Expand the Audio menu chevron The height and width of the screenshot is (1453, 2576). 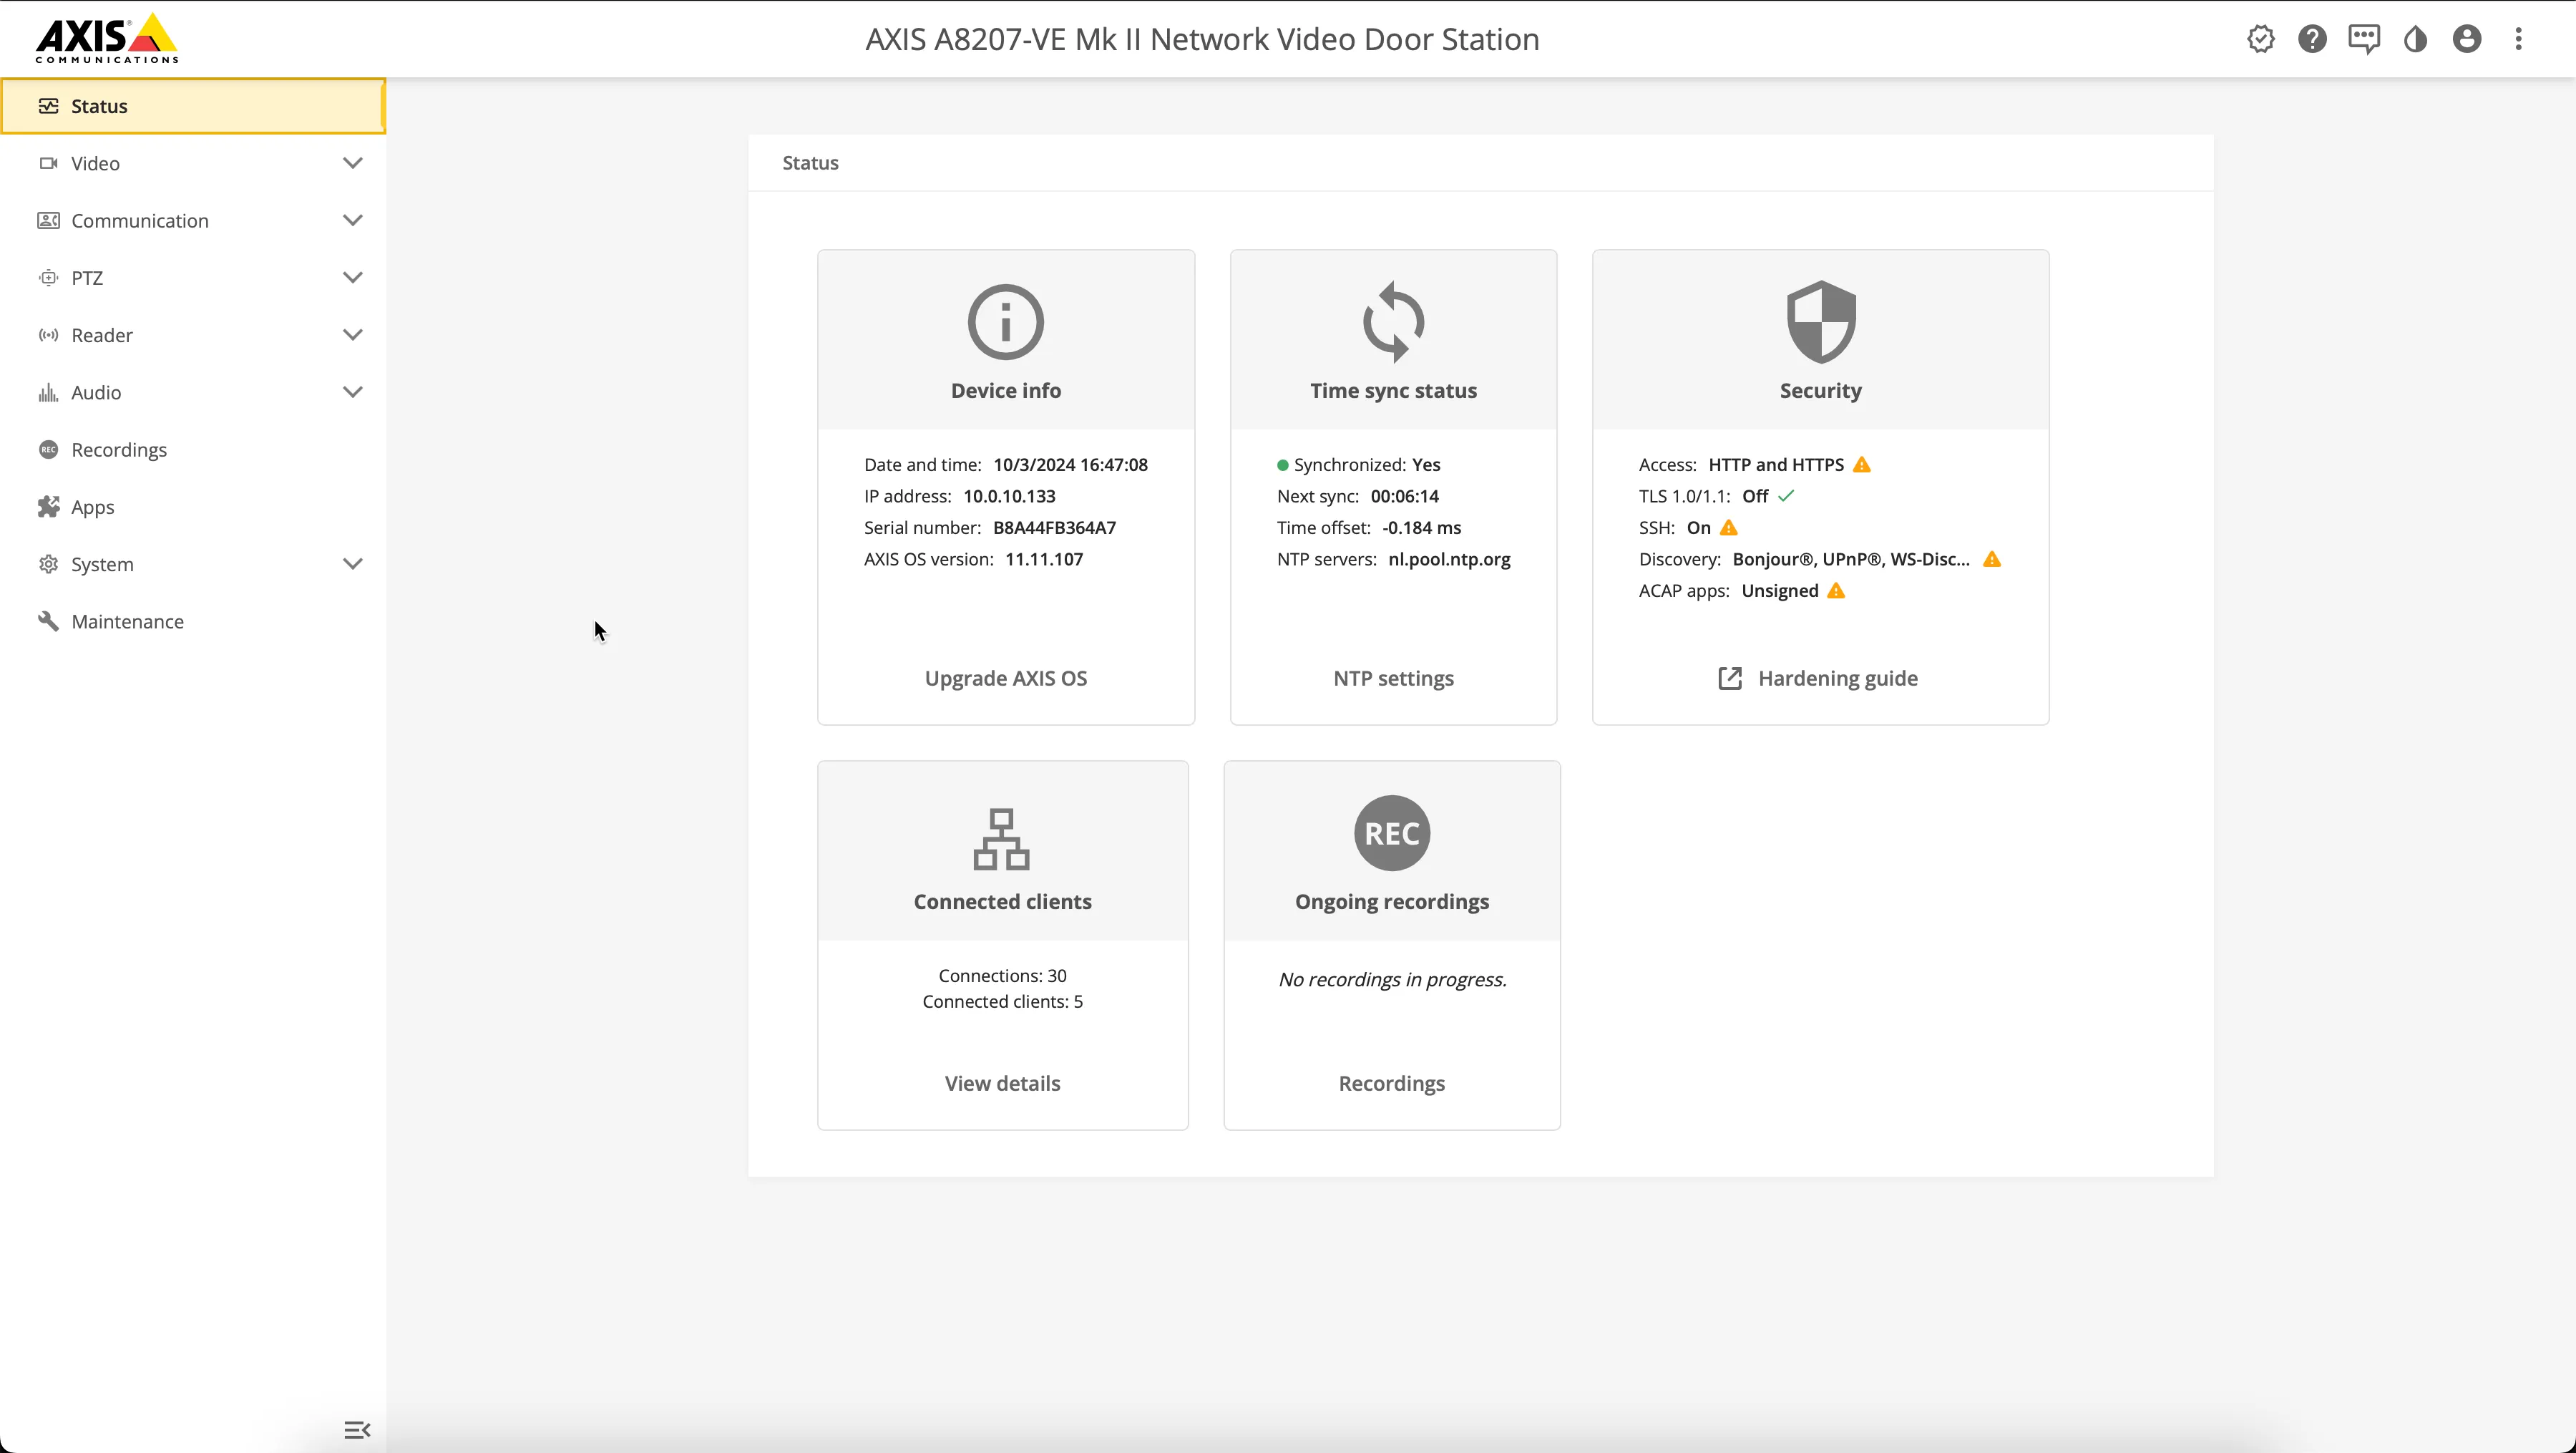352,392
